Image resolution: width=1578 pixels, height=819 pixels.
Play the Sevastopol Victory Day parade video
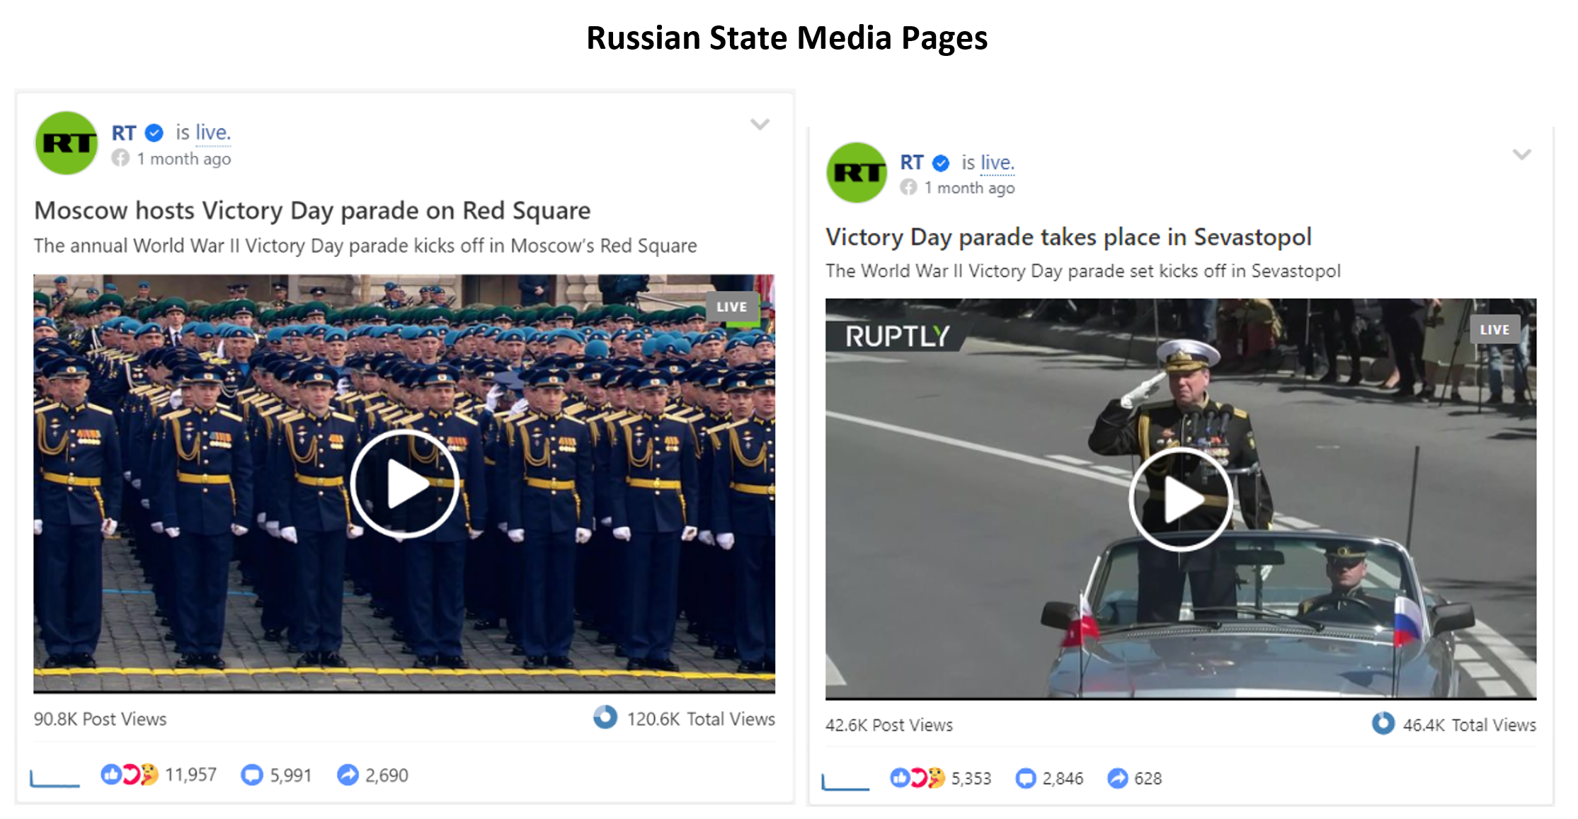(1181, 499)
